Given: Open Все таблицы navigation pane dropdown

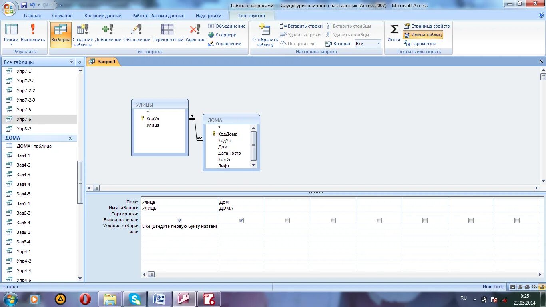Looking at the screenshot, I should click(x=72, y=62).
